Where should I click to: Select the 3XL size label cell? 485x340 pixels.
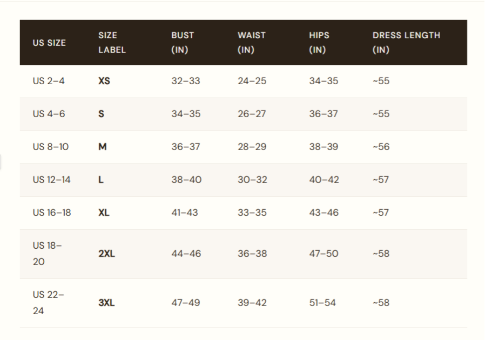106,303
